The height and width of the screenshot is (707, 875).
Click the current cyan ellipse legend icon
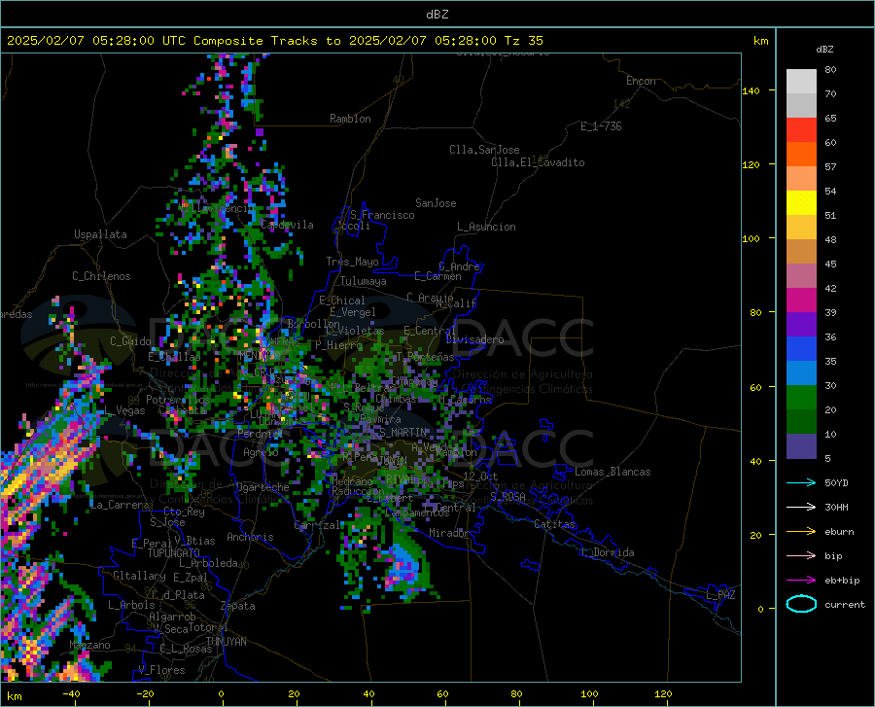tap(801, 604)
